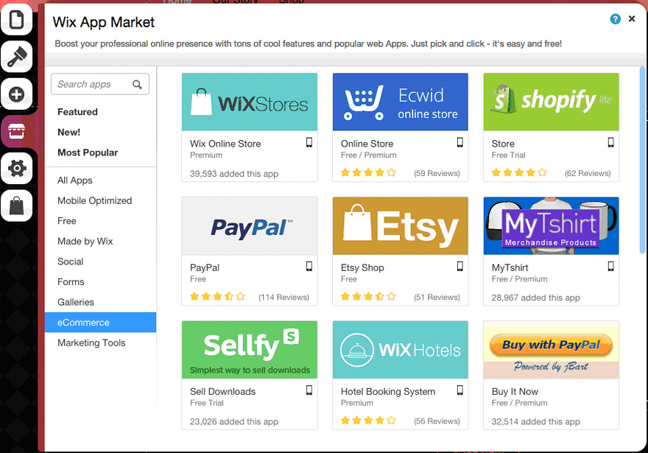Viewport: 648px width, 453px height.
Task: Open the Pages icon in left sidebar
Action: pos(16,18)
